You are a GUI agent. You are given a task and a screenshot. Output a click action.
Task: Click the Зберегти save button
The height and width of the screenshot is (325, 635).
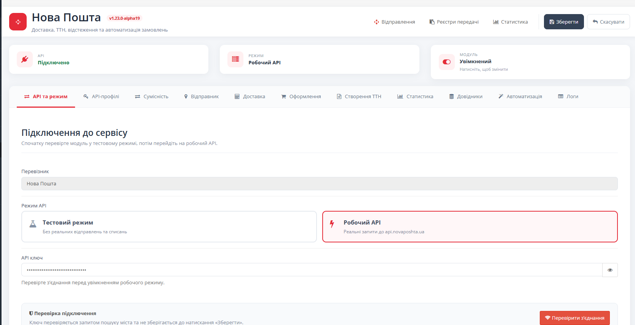tap(564, 22)
